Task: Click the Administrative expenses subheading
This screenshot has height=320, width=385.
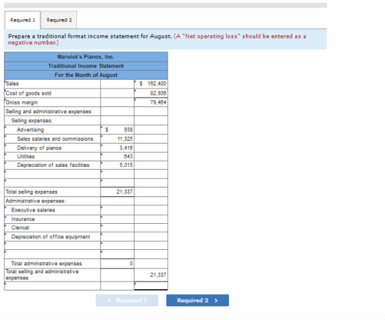Action: point(36,201)
